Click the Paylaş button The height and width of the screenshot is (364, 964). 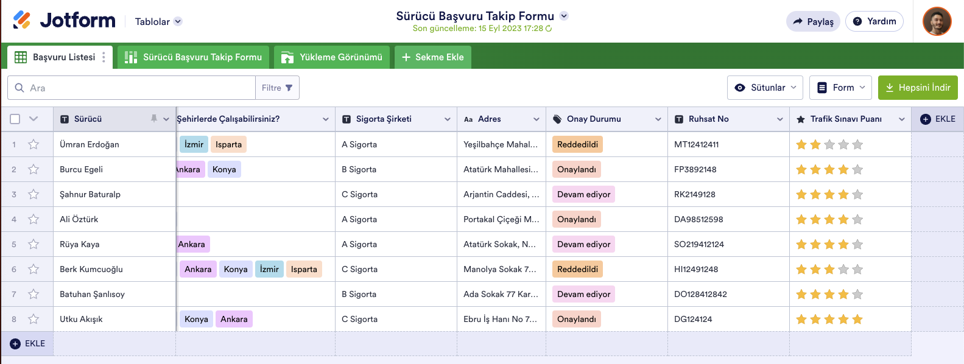(813, 21)
